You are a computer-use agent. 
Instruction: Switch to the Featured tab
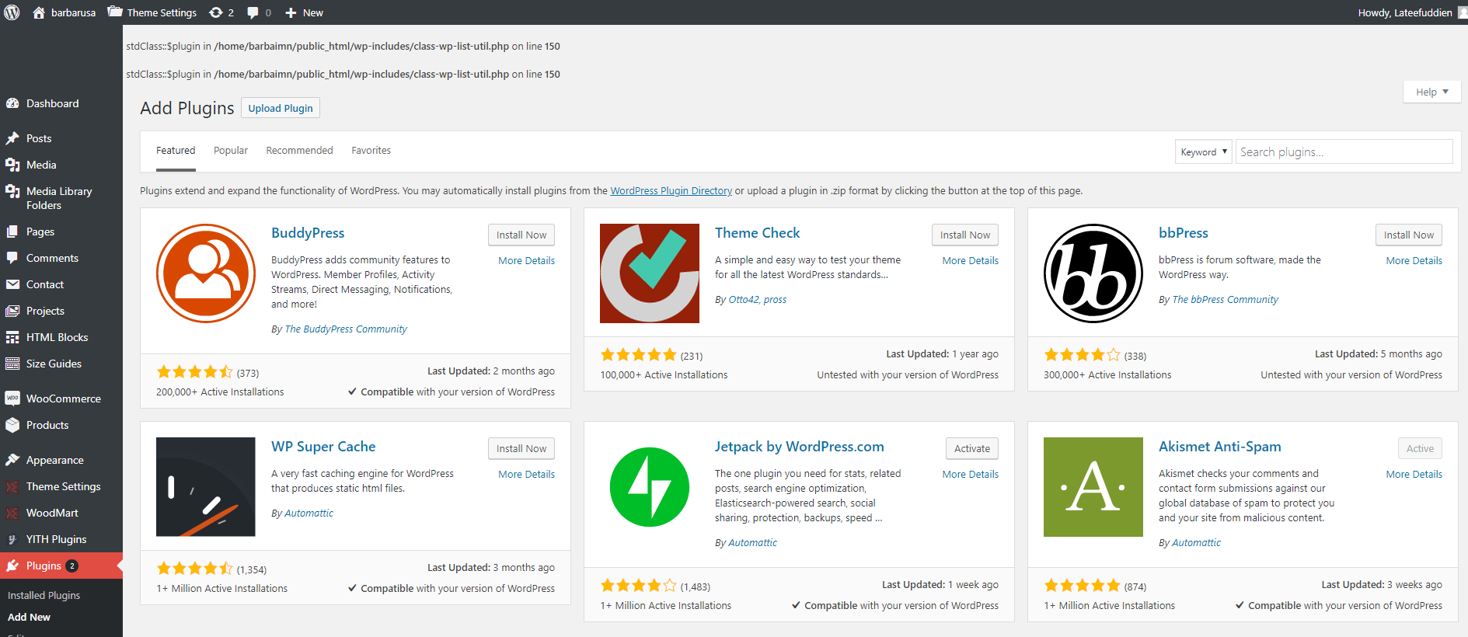tap(176, 151)
